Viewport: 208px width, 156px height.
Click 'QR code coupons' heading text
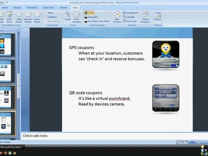pos(86,93)
